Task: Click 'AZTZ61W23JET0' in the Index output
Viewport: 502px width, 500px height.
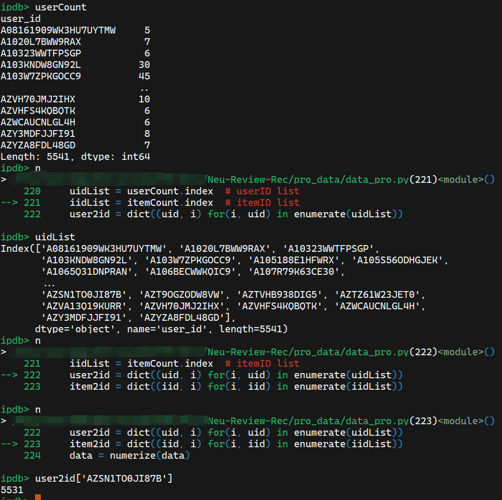Action: pyautogui.click(x=377, y=295)
